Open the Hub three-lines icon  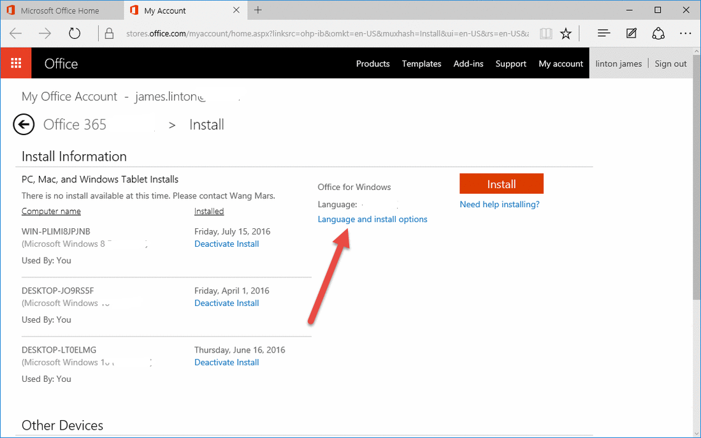click(x=603, y=33)
